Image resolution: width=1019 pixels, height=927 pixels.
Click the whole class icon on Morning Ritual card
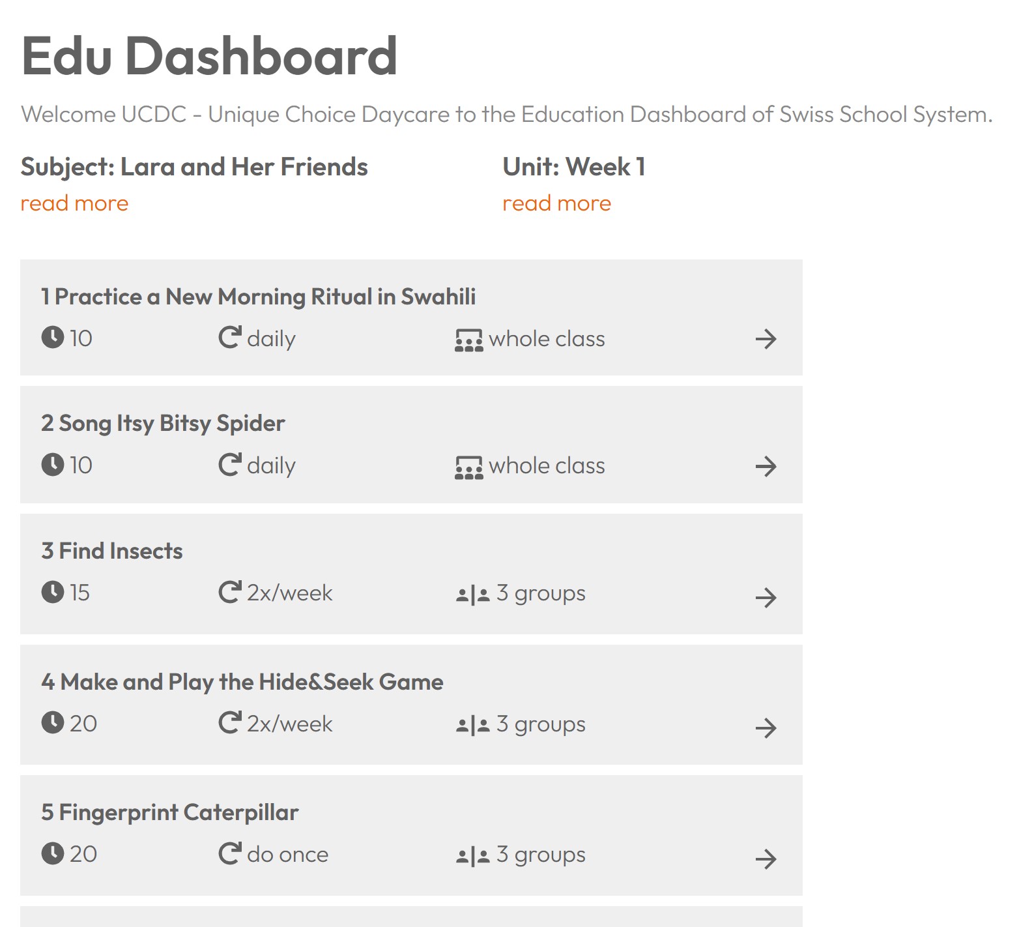[x=469, y=340]
